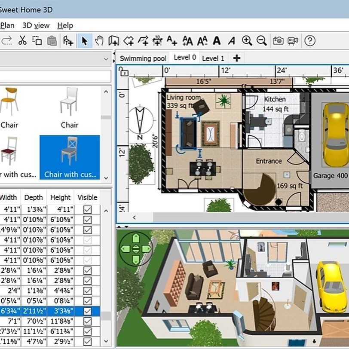Screen dimensions: 349x349
Task: Toggle Visible checkbox for row 2'4" width
Action: (88, 291)
